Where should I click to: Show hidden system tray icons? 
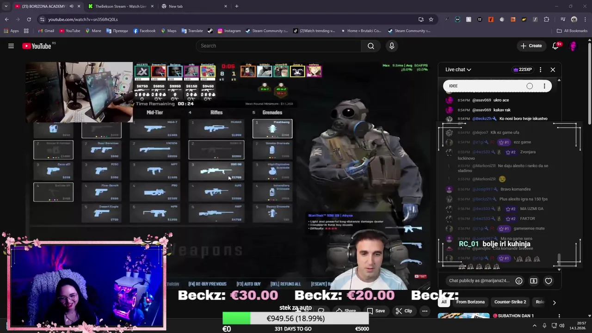(x=535, y=326)
